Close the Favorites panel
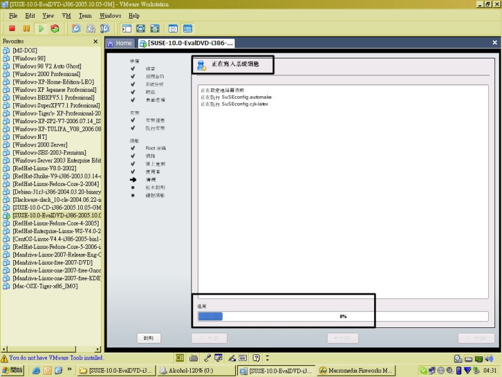This screenshot has width=502, height=377. tap(95, 41)
